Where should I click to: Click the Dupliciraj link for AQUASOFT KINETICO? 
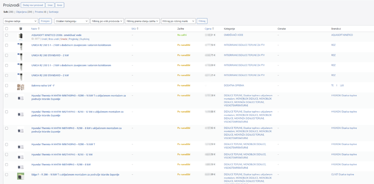(84, 39)
